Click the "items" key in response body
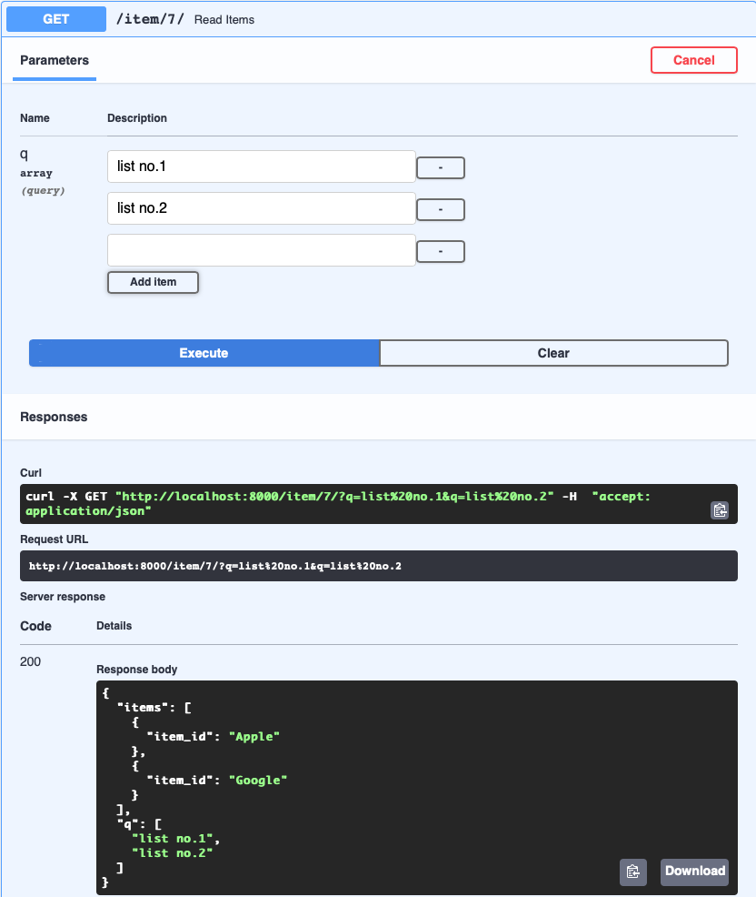Screen dimensions: 756x897 [143, 708]
